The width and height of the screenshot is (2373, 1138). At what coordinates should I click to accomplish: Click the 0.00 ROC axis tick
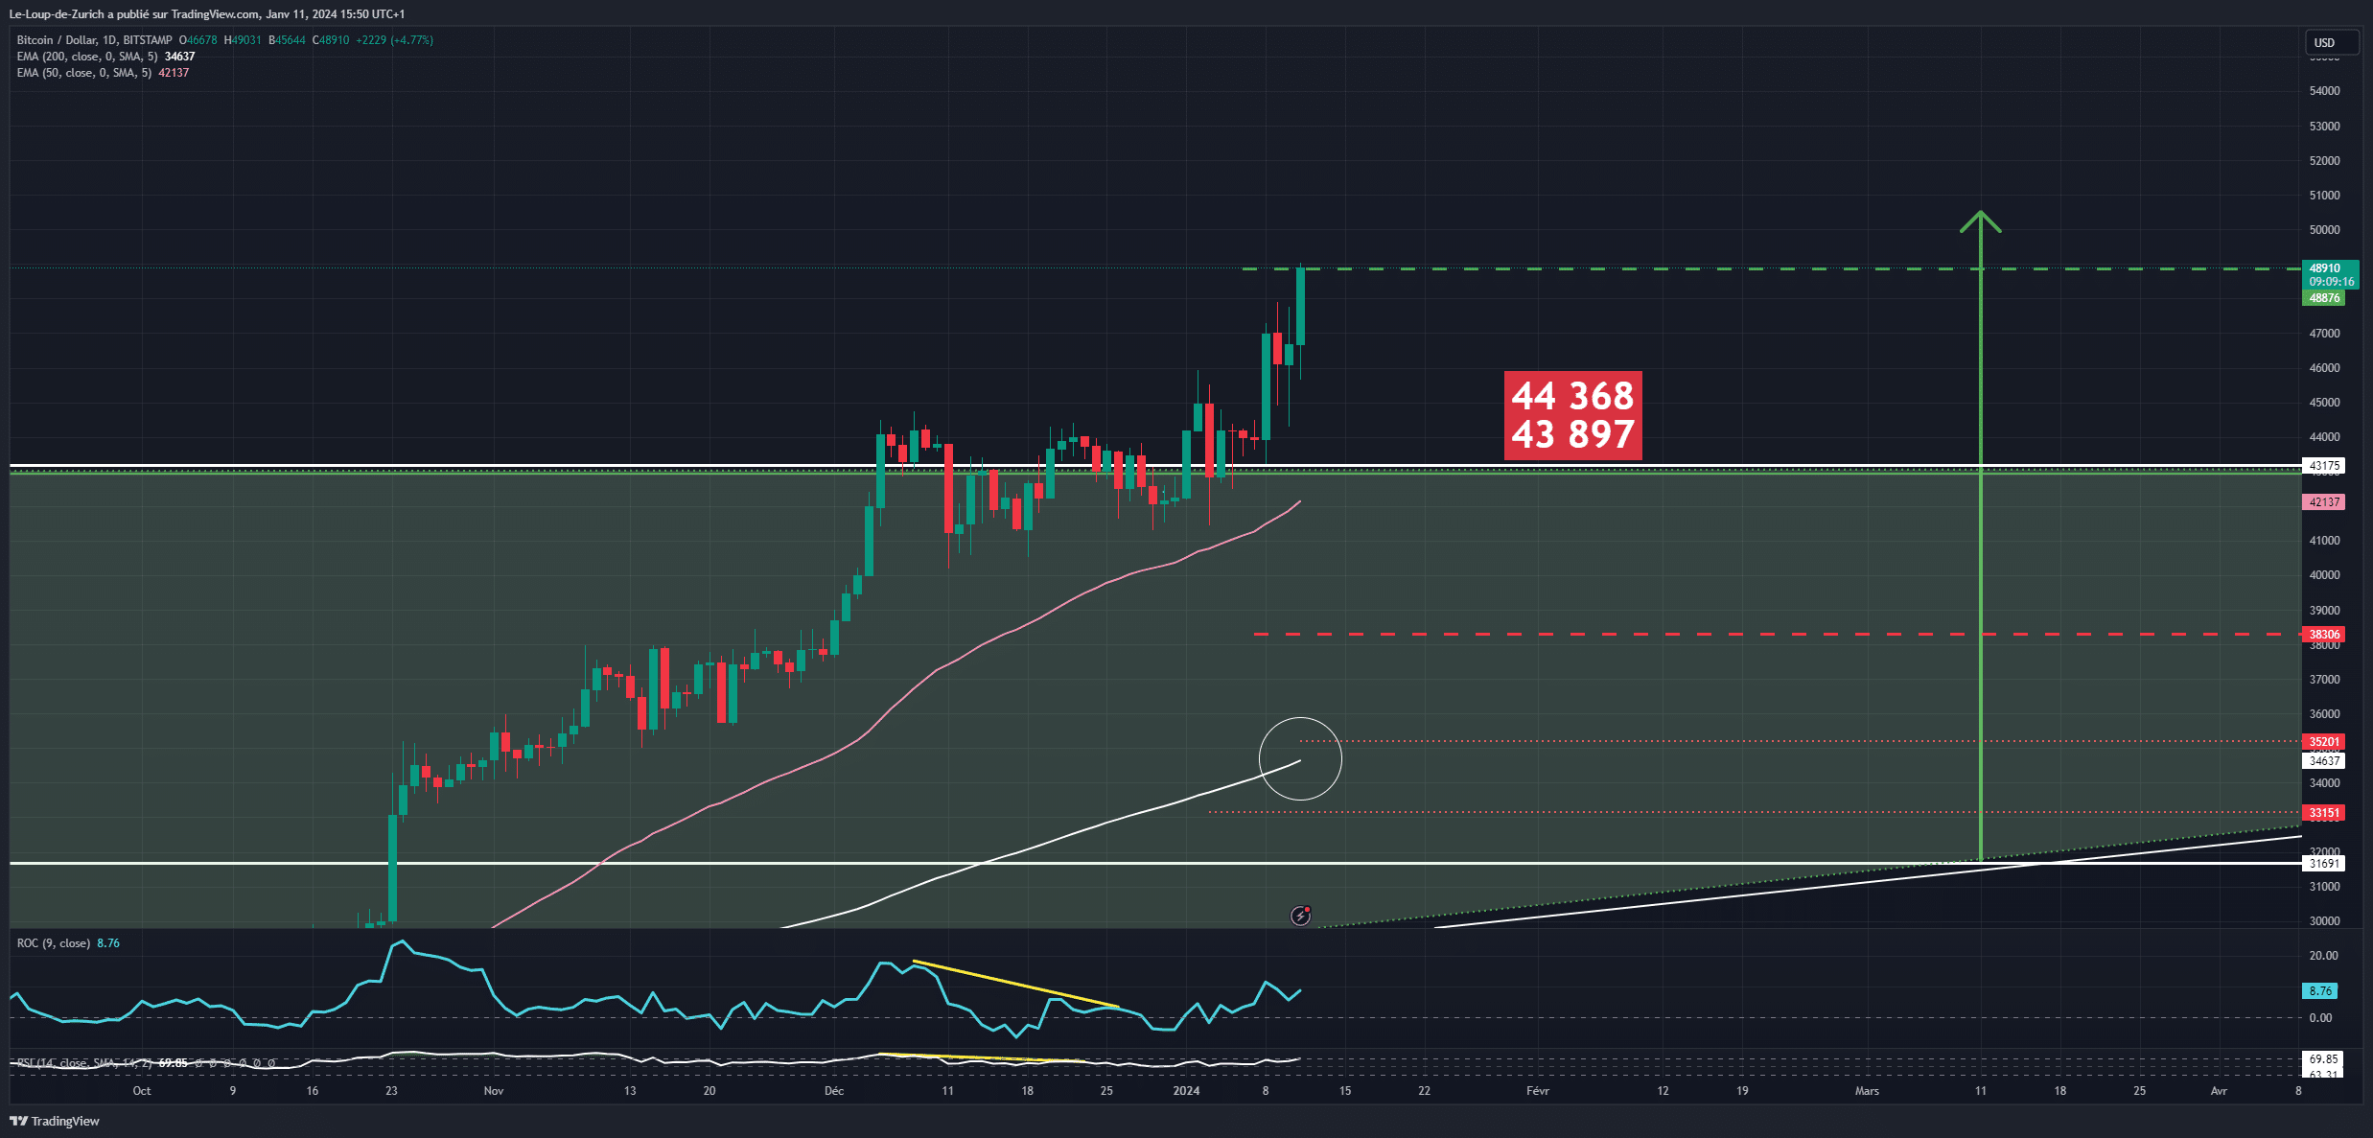pyautogui.click(x=2321, y=1018)
